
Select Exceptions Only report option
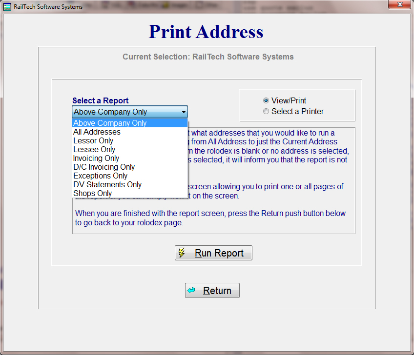[x=100, y=176]
